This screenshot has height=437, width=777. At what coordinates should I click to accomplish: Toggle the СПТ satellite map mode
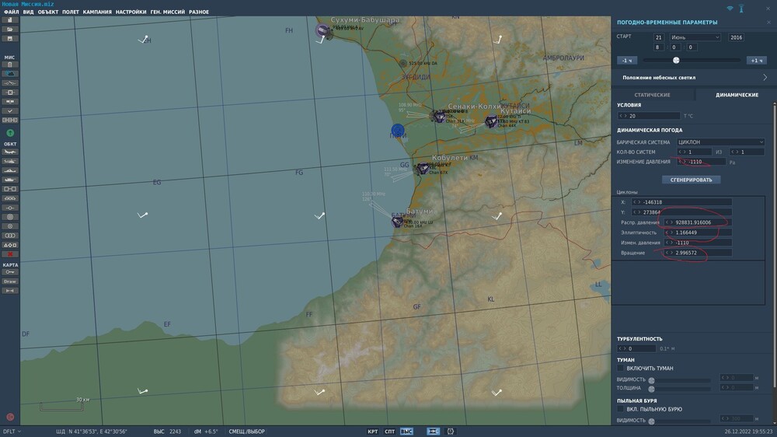pos(390,432)
